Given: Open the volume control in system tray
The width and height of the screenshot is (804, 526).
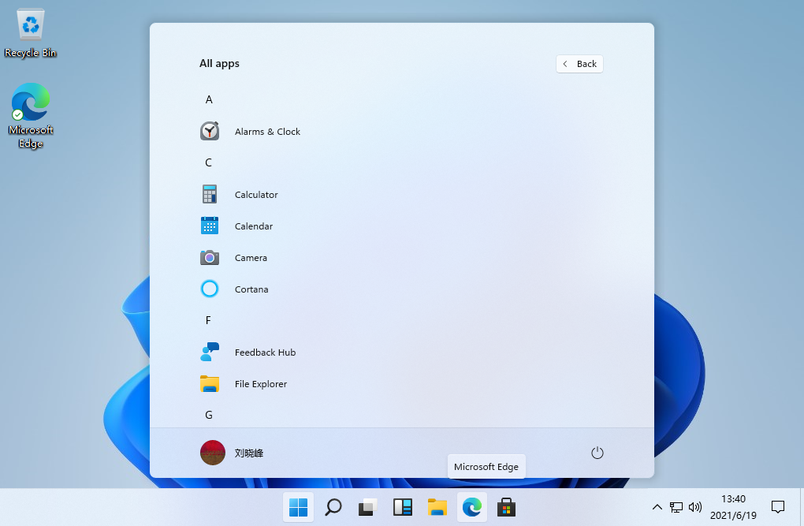Looking at the screenshot, I should click(695, 507).
